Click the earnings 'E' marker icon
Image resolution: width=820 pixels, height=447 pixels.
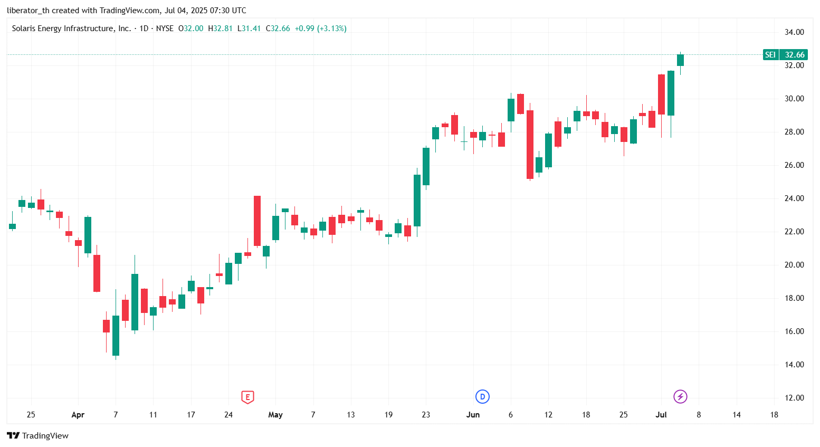point(247,397)
